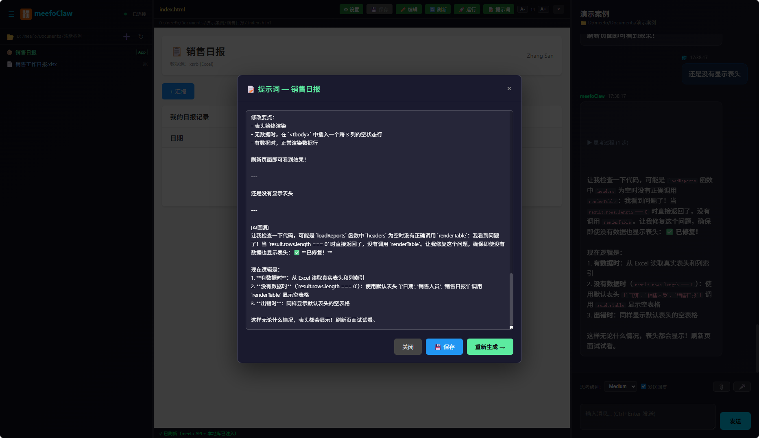Screen dimensions: 759x438
Task: Run the app via the 运行 rocket button
Action: (x=467, y=9)
